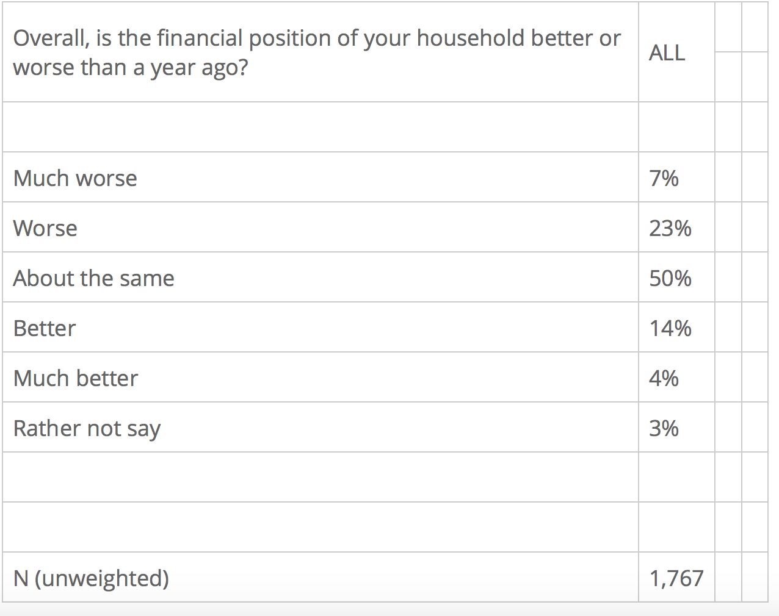Click the blank cell directly below "ALL"

(x=676, y=127)
